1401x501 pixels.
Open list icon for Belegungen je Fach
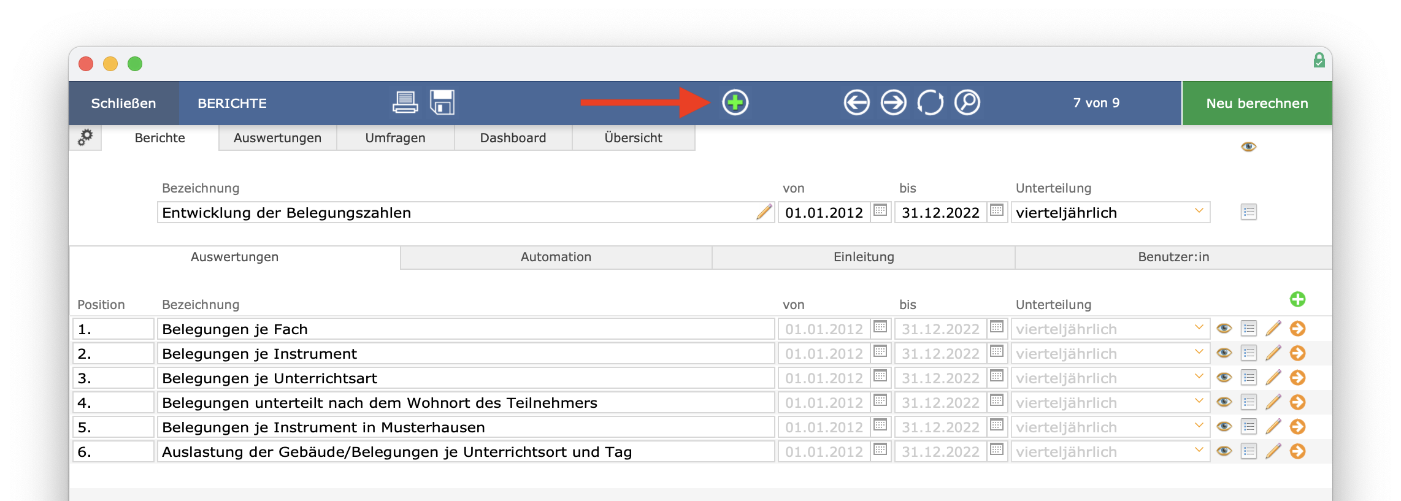pyautogui.click(x=1249, y=329)
